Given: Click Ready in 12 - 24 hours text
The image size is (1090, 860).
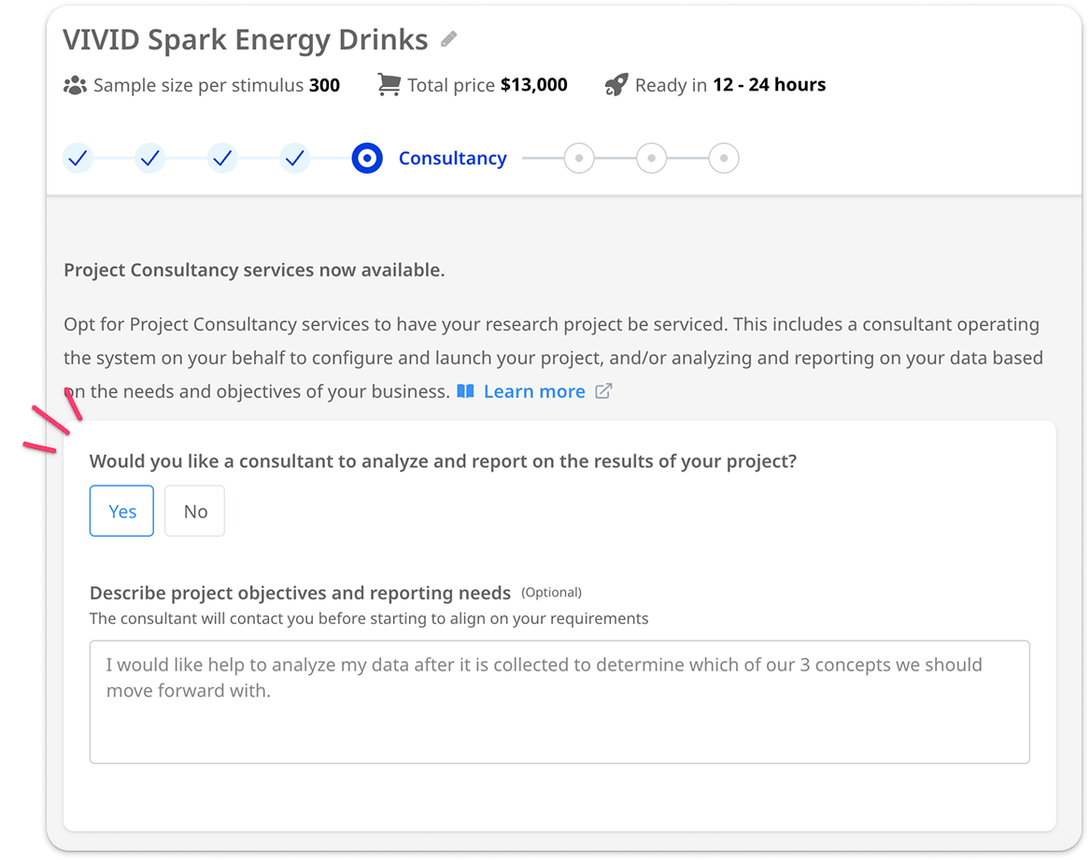Looking at the screenshot, I should click(730, 85).
